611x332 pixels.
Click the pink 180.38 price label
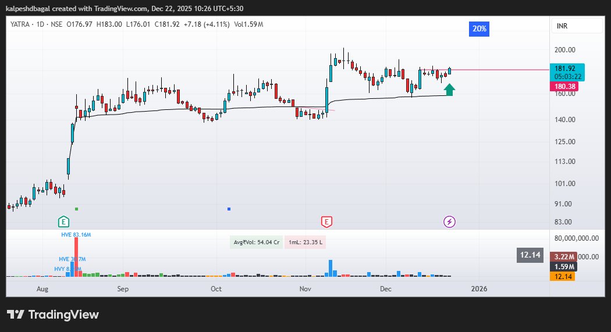[564, 87]
